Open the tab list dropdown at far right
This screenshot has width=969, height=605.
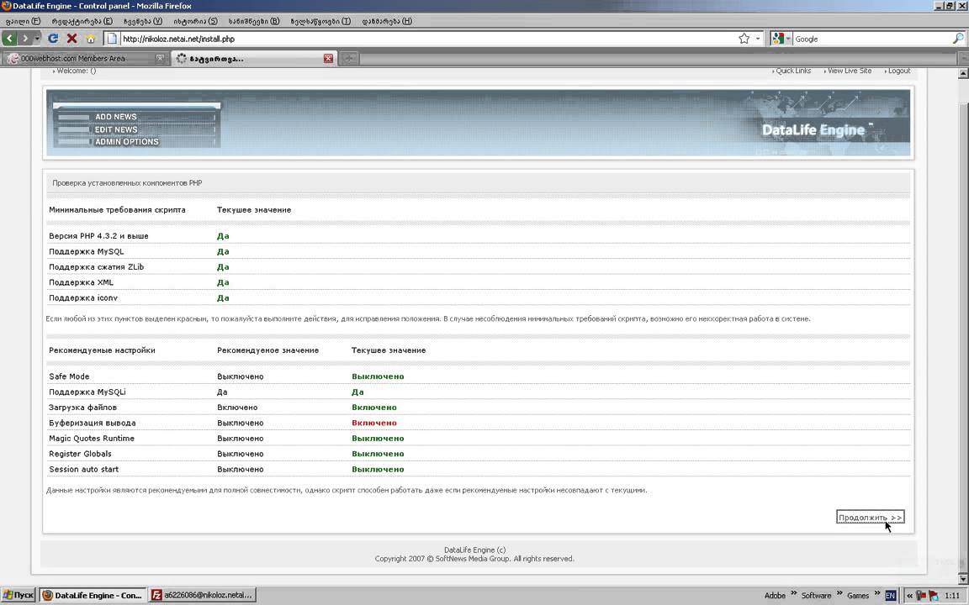click(x=963, y=59)
